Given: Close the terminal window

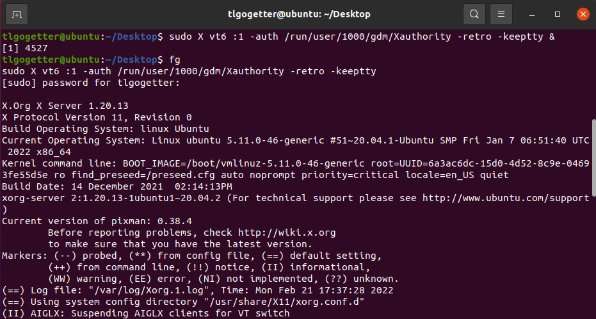Looking at the screenshot, I should point(583,15).
